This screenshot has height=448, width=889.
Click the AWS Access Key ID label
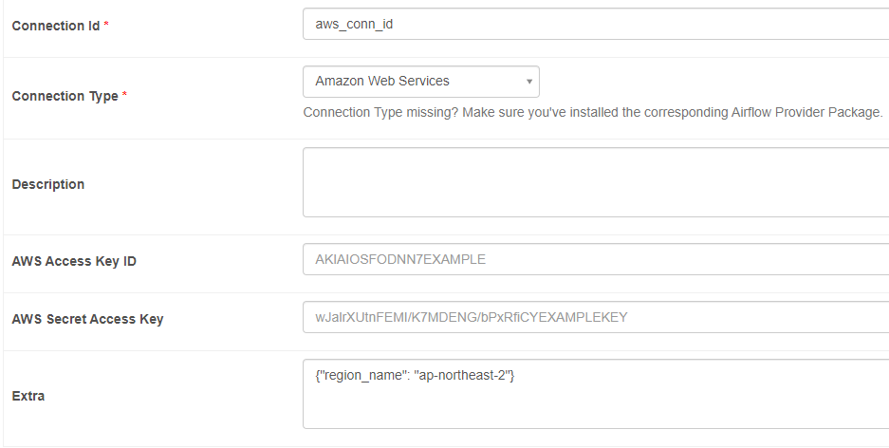pos(74,261)
